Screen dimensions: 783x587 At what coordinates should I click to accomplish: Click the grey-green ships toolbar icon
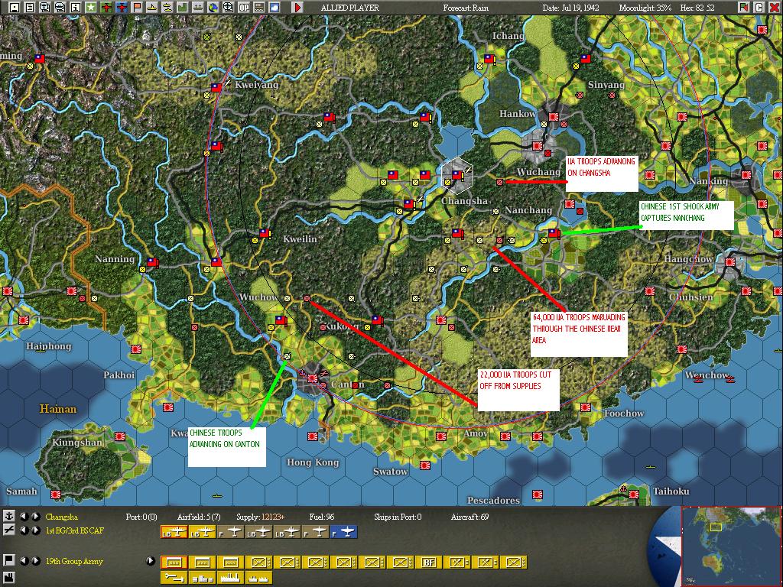[x=198, y=8]
